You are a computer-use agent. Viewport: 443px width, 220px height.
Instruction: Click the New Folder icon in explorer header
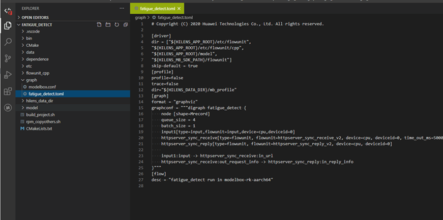tap(108, 25)
